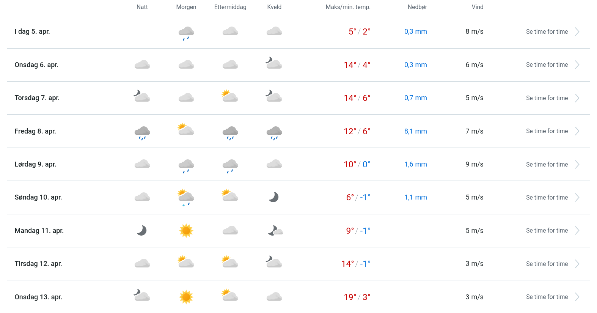Screen dimensions: 597x313
Task: Open "Se time for time" for Lørdag 9. apr.
Action: click(547, 165)
